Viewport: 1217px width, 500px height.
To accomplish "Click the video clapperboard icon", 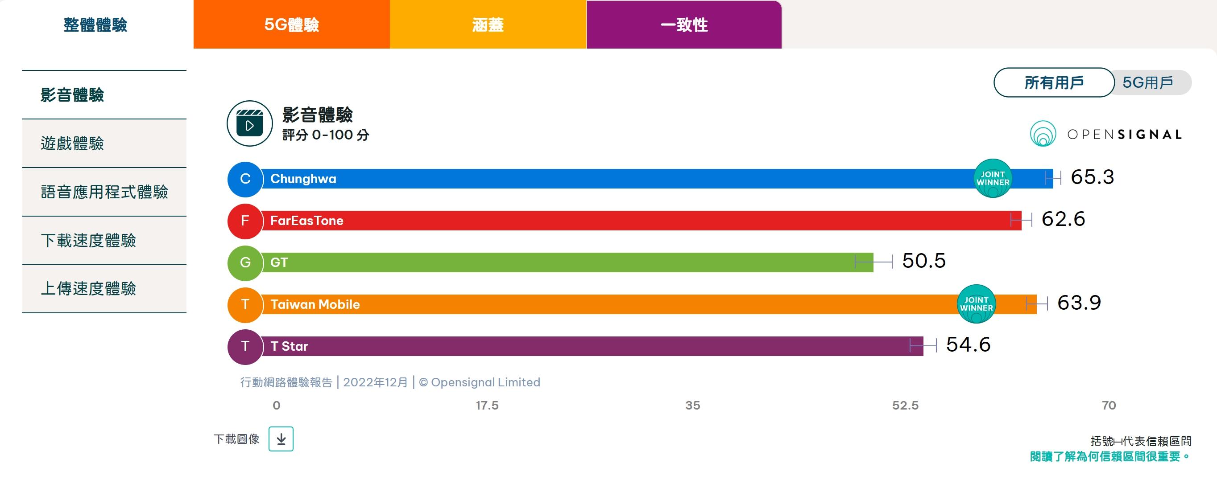I will 249,124.
